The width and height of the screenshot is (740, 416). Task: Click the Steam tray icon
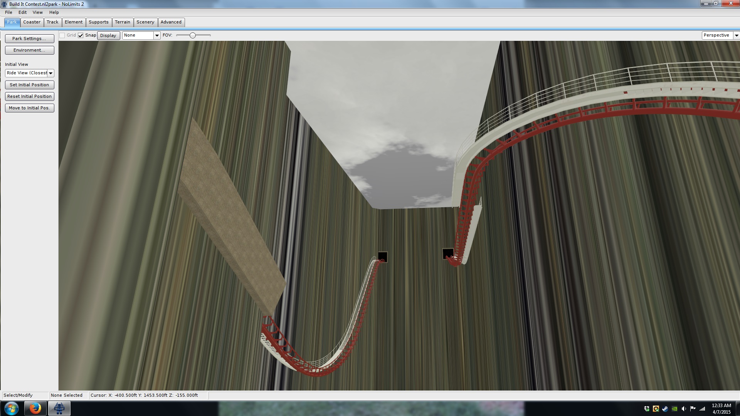[x=665, y=409]
